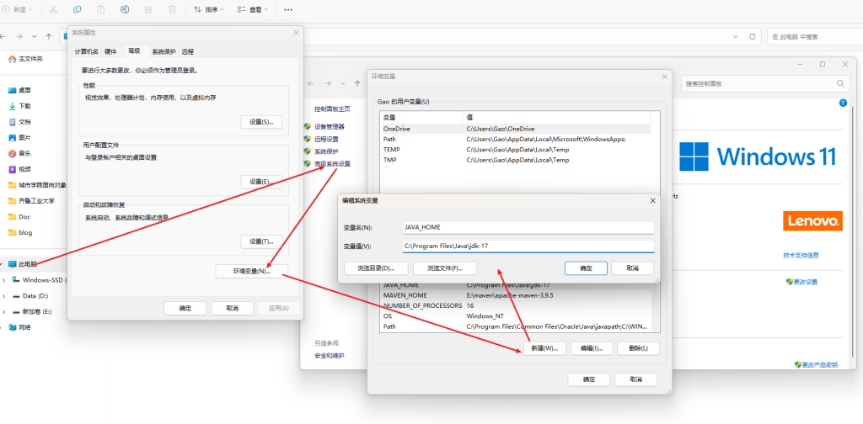Switch to the 系统保护 tab

164,51
